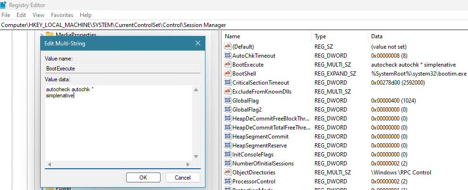Image resolution: width=468 pixels, height=190 pixels.
Task: Click the AutoChkTimeout DWORD icon
Action: pyautogui.click(x=228, y=56)
